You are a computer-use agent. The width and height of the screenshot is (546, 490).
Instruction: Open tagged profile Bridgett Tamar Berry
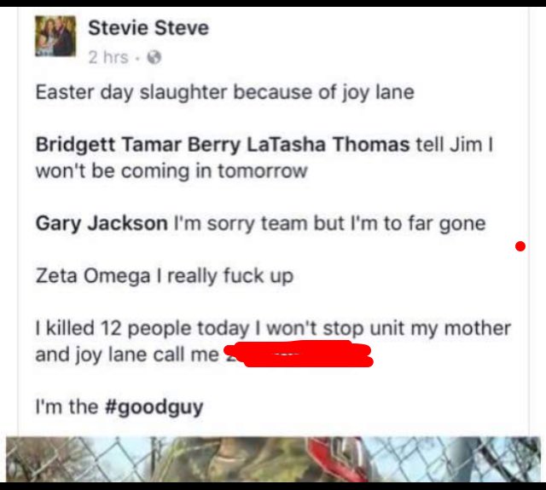point(138,145)
